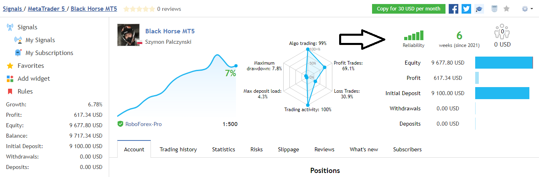The height and width of the screenshot is (177, 539).
Task: Click Copy for 30 USD per month
Action: point(409,9)
